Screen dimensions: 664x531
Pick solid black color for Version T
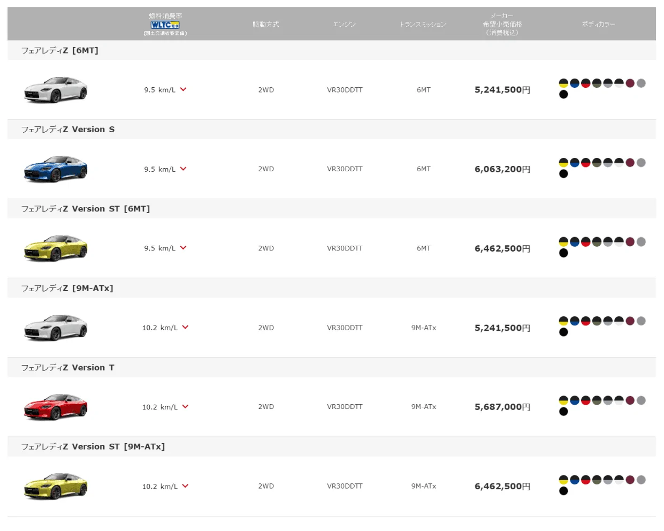[x=563, y=412]
